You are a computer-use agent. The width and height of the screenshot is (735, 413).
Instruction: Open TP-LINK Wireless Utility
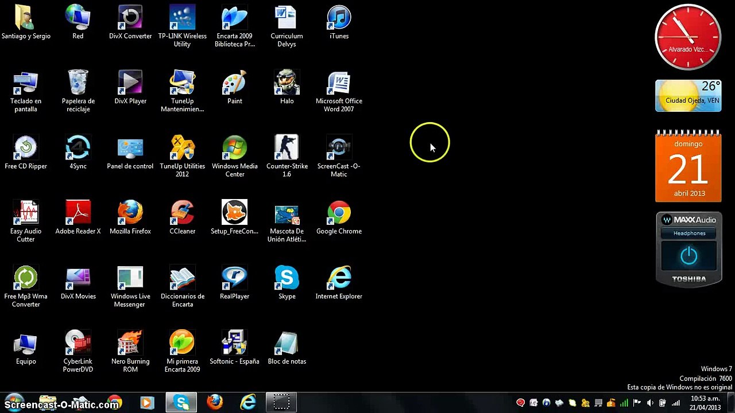point(183,26)
